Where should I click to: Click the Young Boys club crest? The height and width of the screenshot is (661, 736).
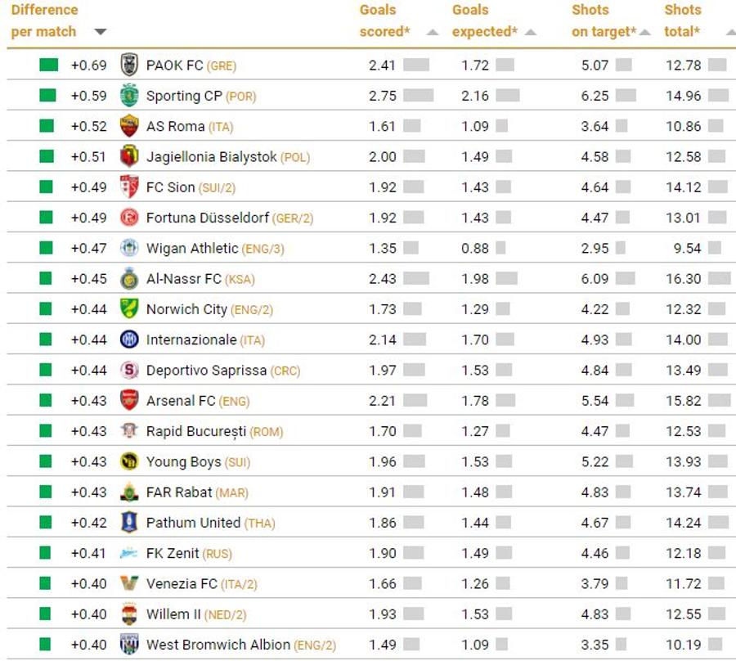(129, 461)
